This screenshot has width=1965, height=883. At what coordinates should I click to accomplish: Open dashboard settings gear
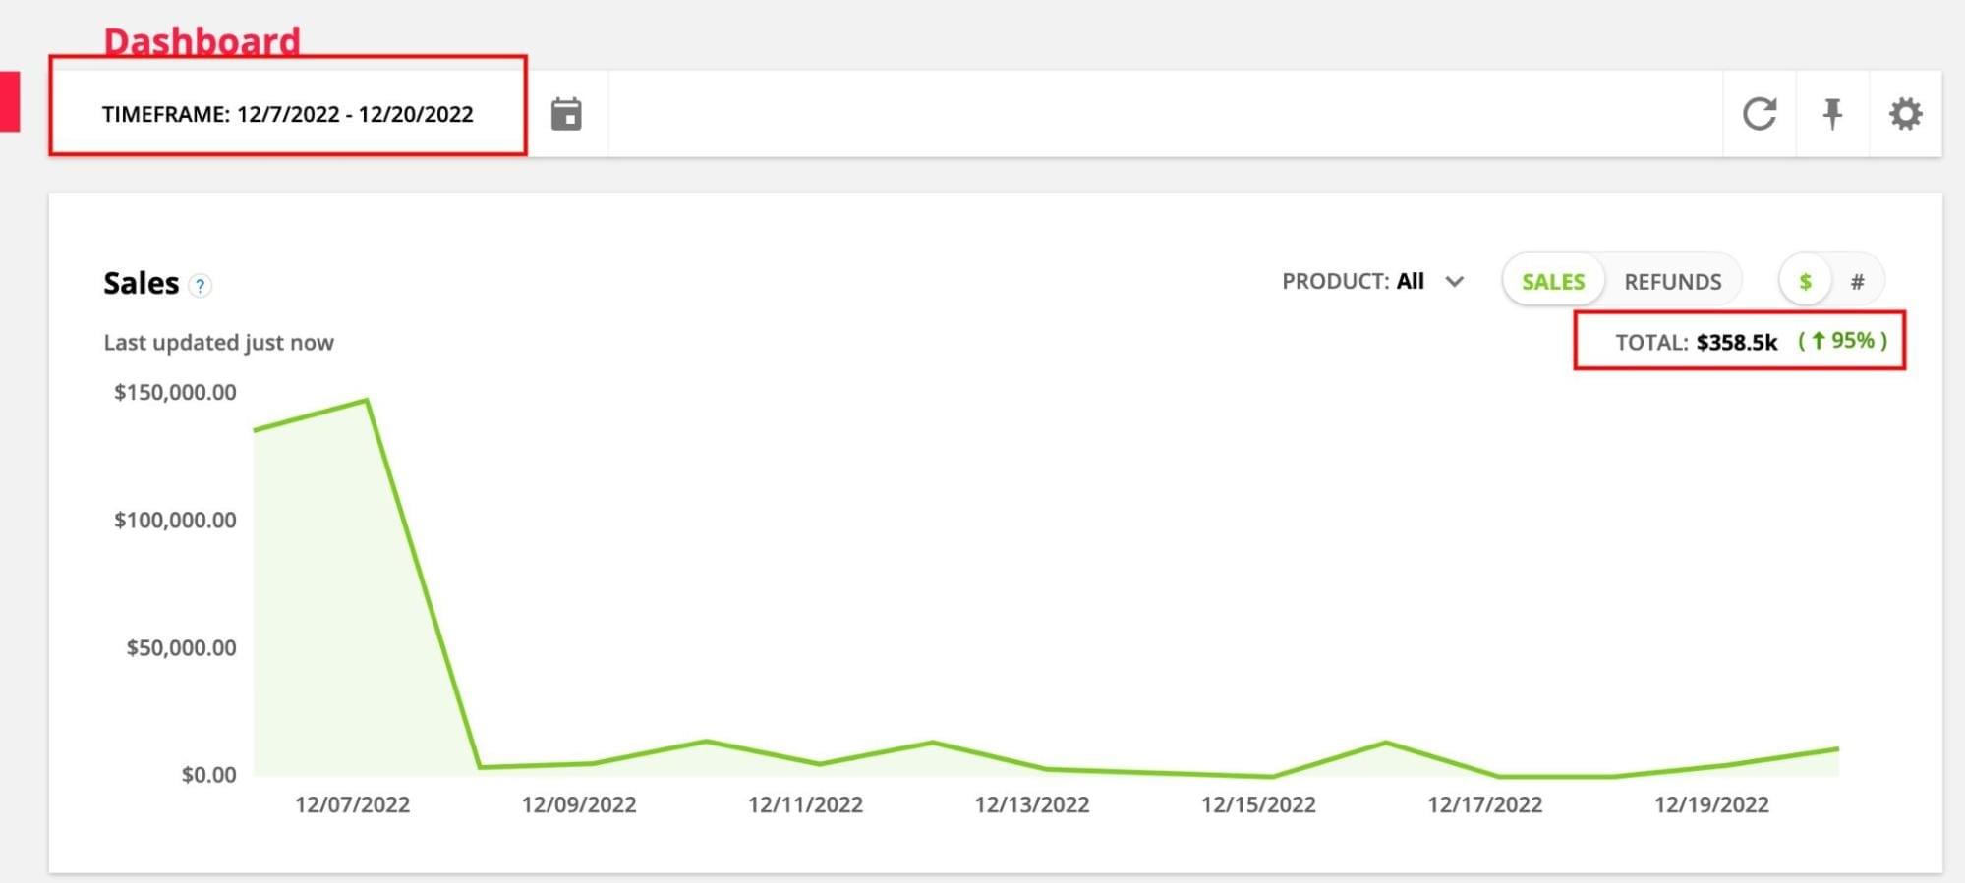click(1905, 114)
